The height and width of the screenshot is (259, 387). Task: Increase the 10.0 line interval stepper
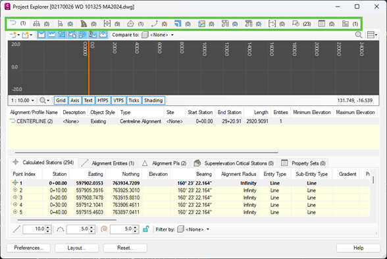[x=49, y=227]
